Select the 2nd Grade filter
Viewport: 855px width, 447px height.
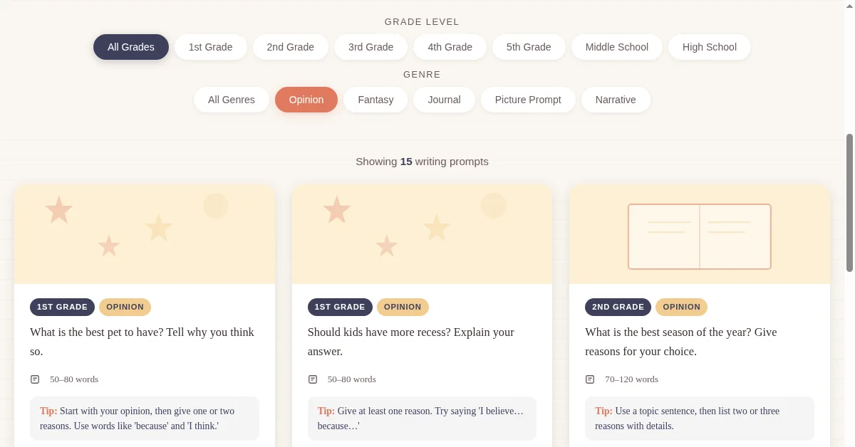[290, 47]
